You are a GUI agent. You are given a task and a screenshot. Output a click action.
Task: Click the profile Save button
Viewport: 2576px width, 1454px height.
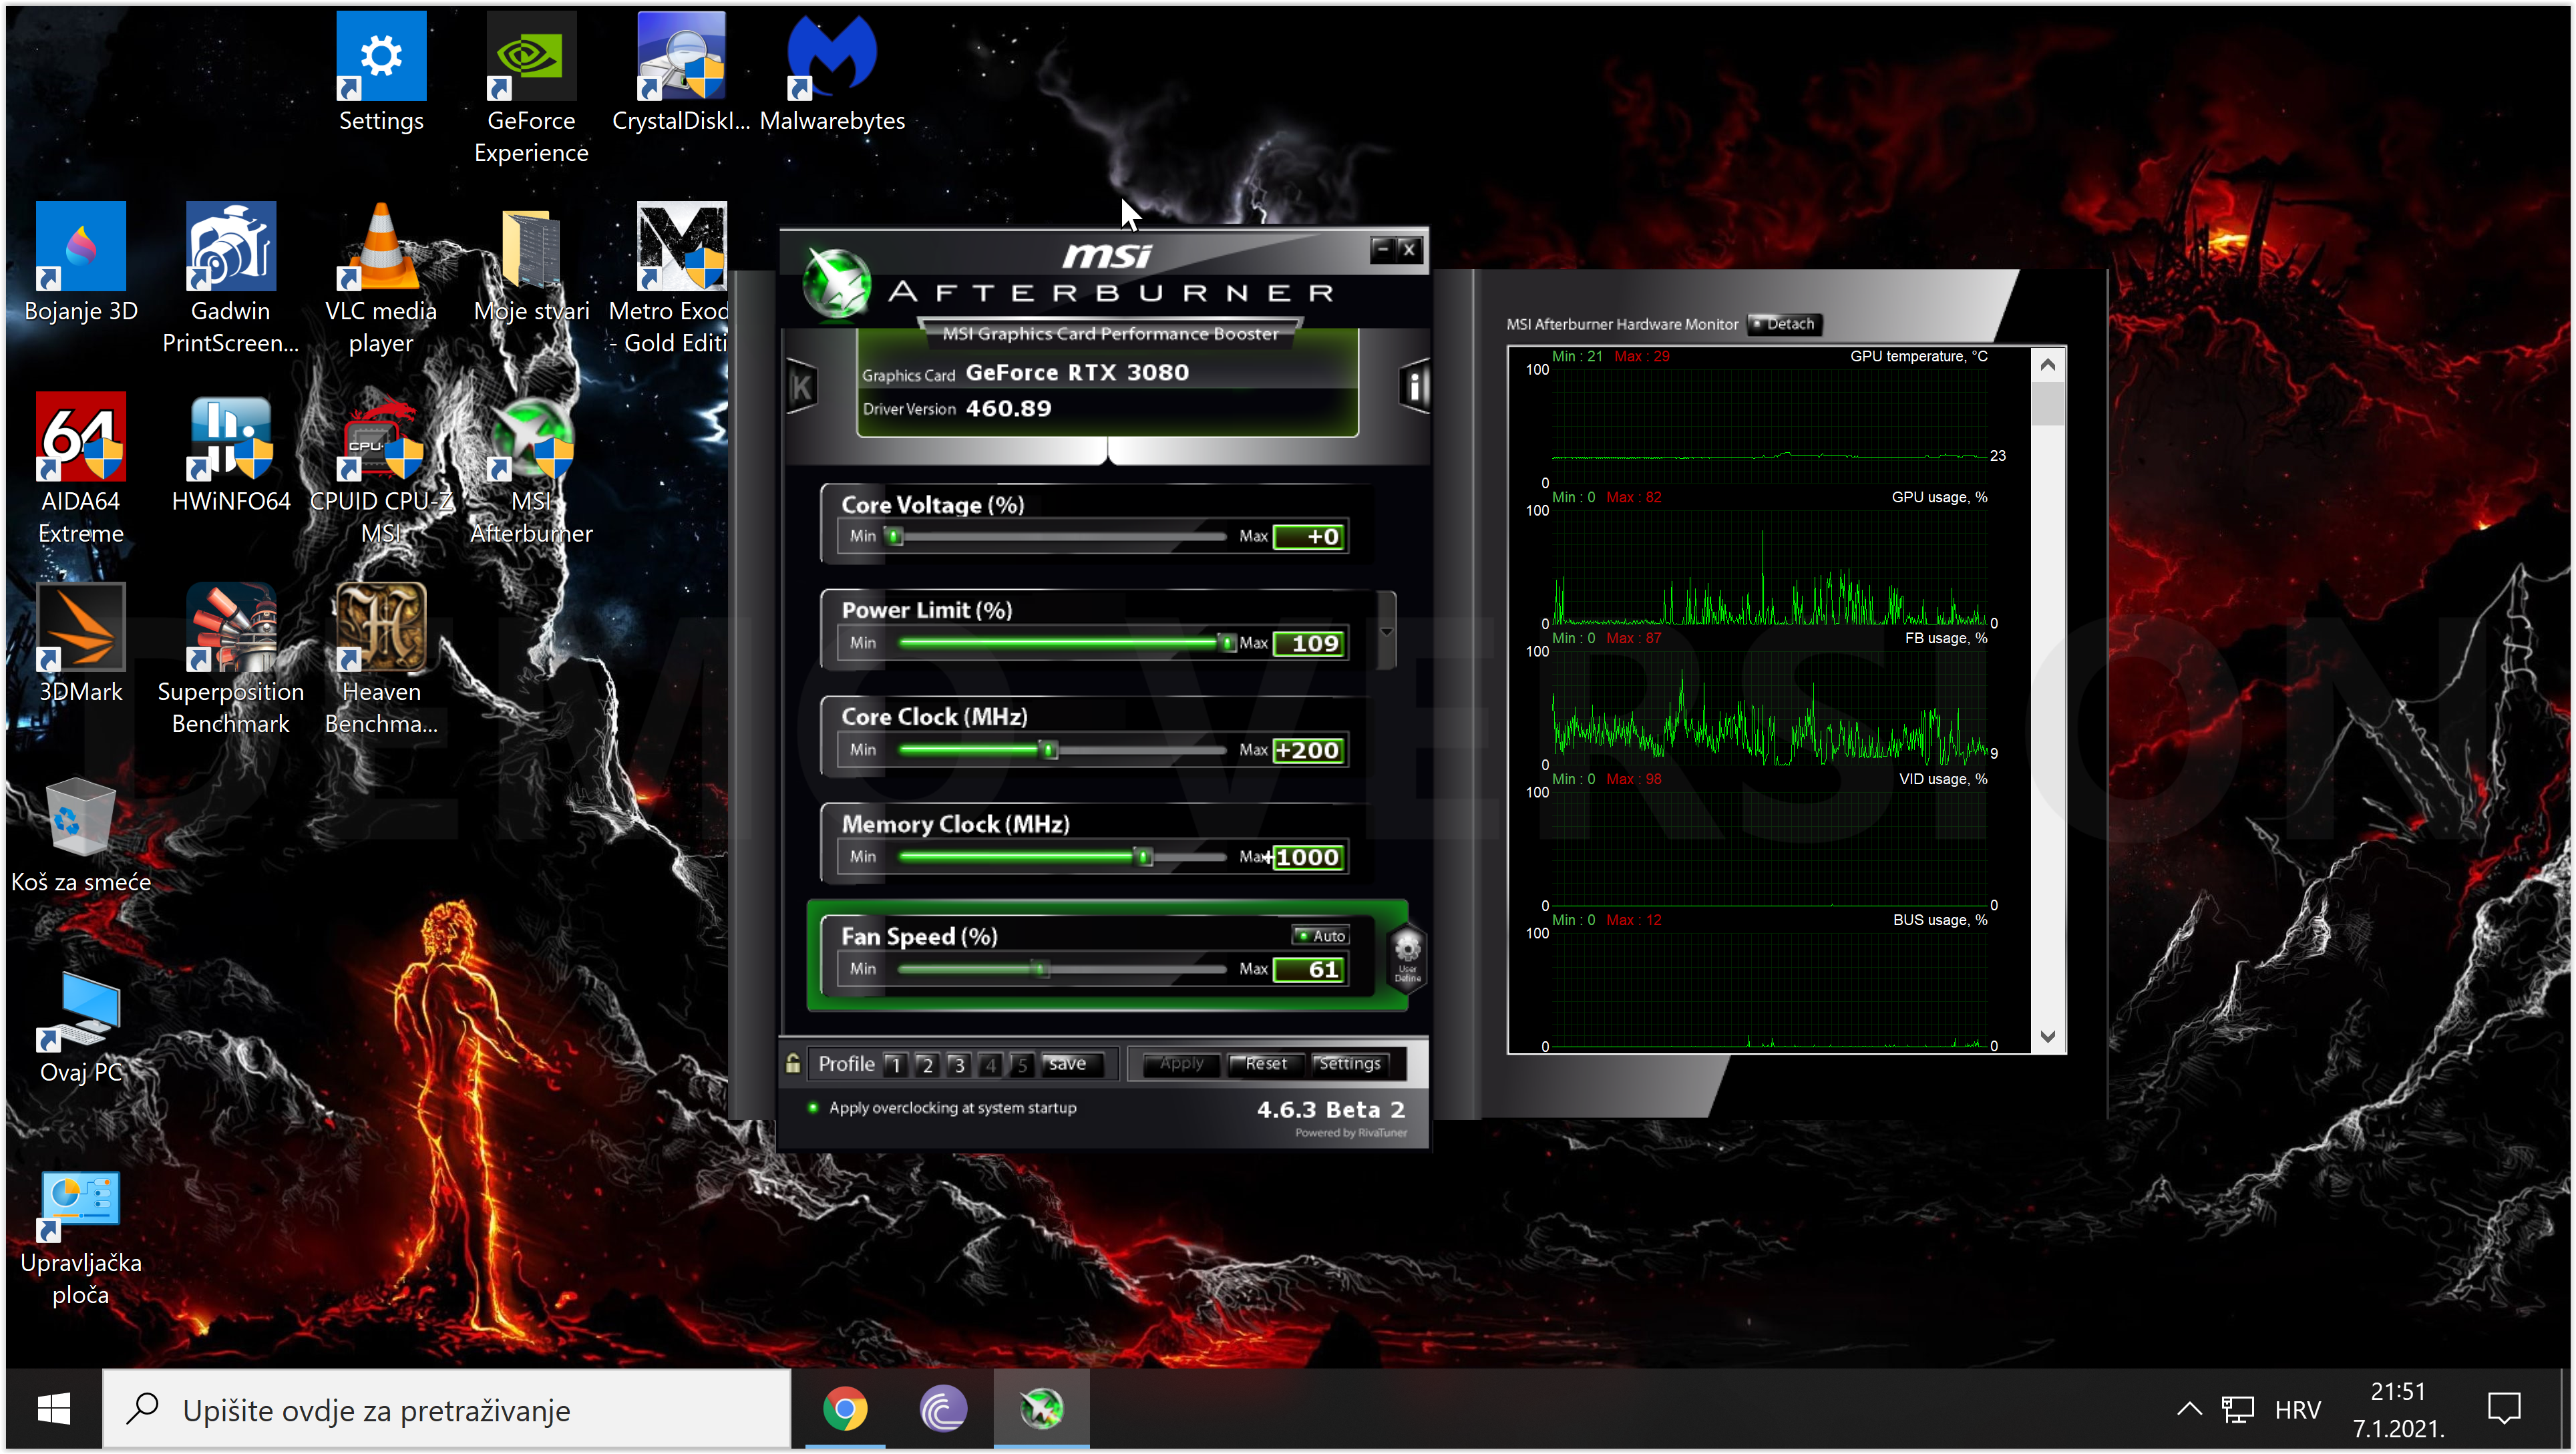tap(1071, 1064)
